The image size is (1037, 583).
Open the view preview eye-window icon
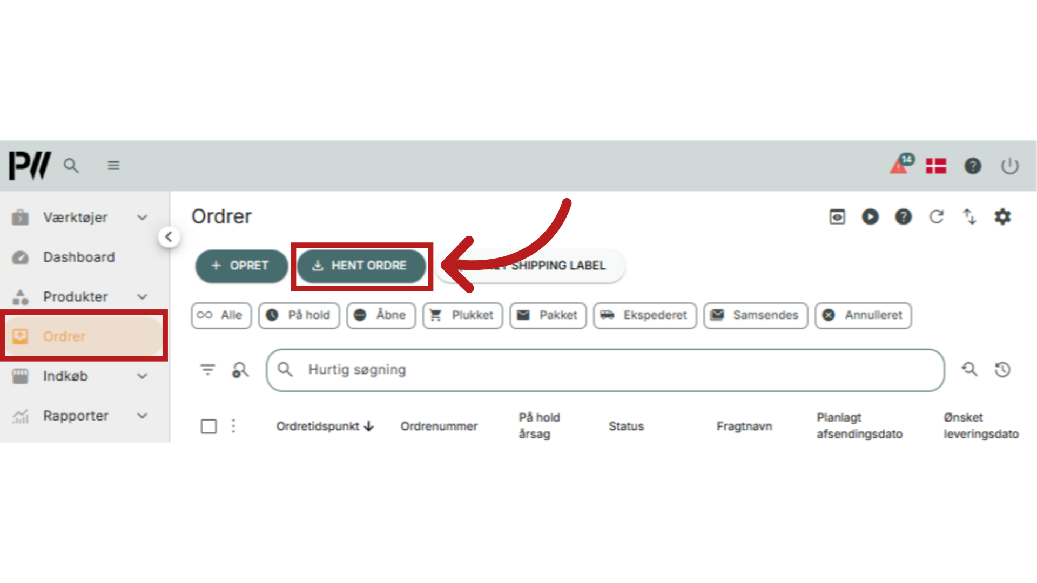pyautogui.click(x=837, y=217)
